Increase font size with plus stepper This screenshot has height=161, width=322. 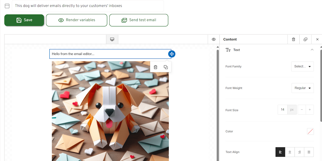pos(309,110)
